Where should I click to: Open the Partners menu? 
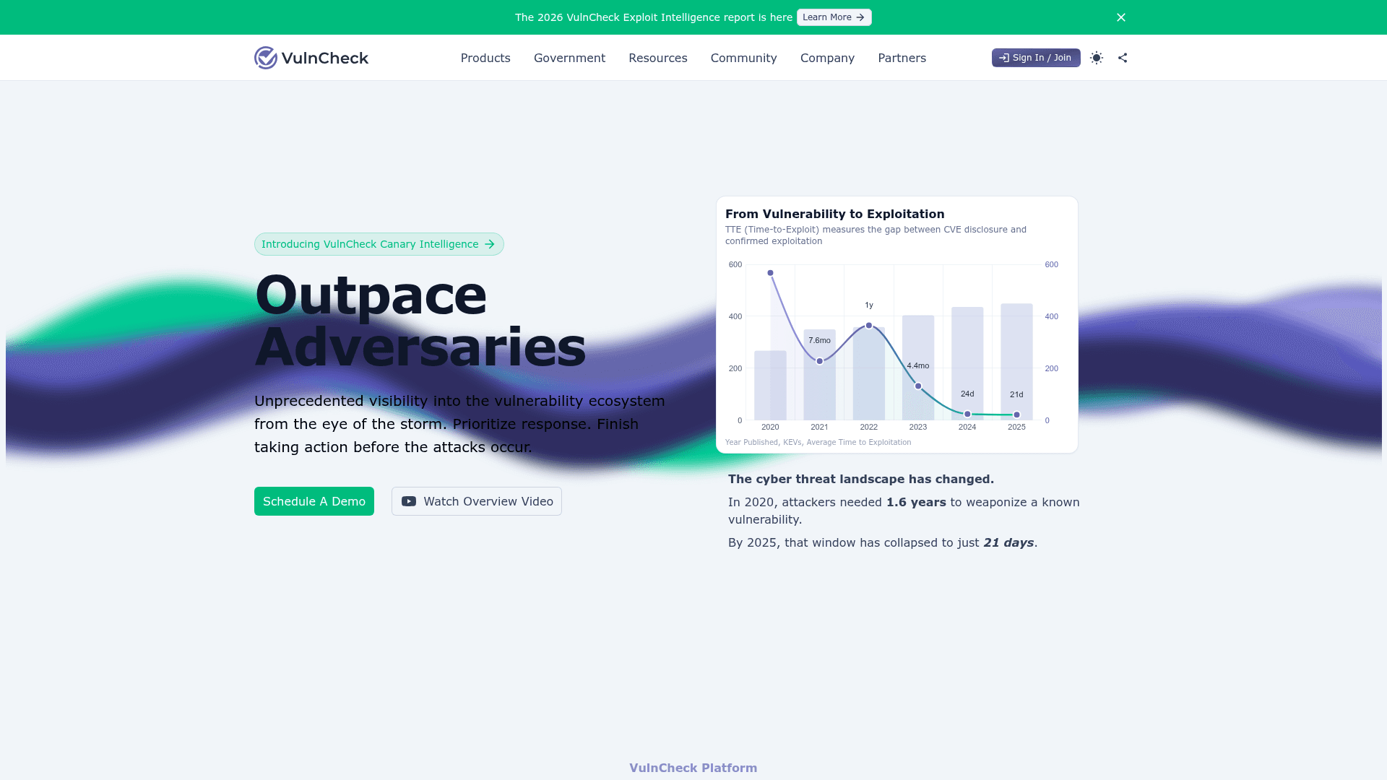click(x=902, y=58)
